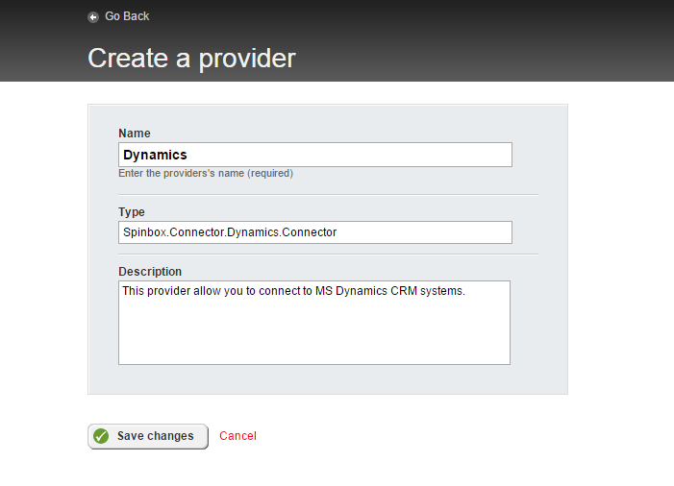Click the empty space inside Description box
This screenshot has width=674, height=486.
click(314, 335)
